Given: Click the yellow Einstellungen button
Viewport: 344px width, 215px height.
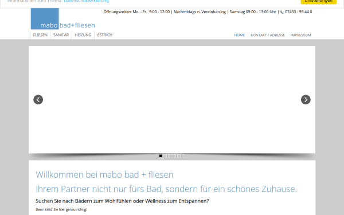Looking at the screenshot, I should coord(318,1).
